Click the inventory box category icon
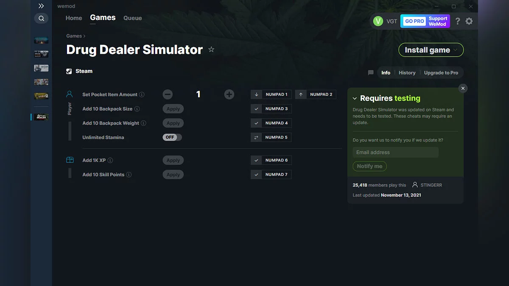This screenshot has width=509, height=286. pyautogui.click(x=70, y=160)
